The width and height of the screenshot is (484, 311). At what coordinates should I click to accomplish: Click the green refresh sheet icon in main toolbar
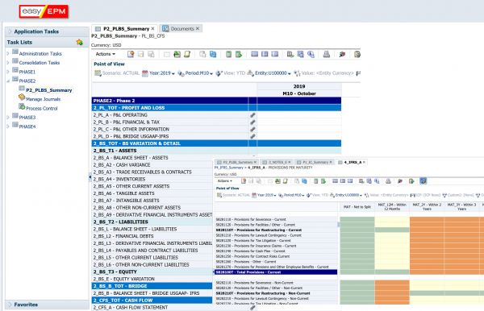(x=177, y=54)
